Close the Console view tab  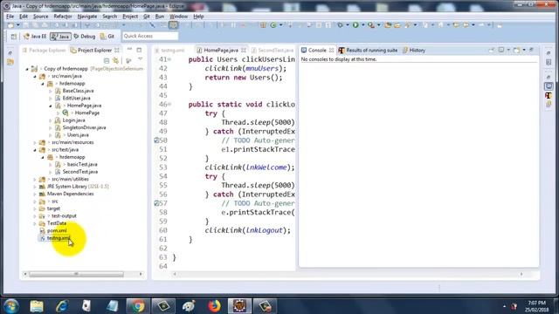pyautogui.click(x=331, y=51)
